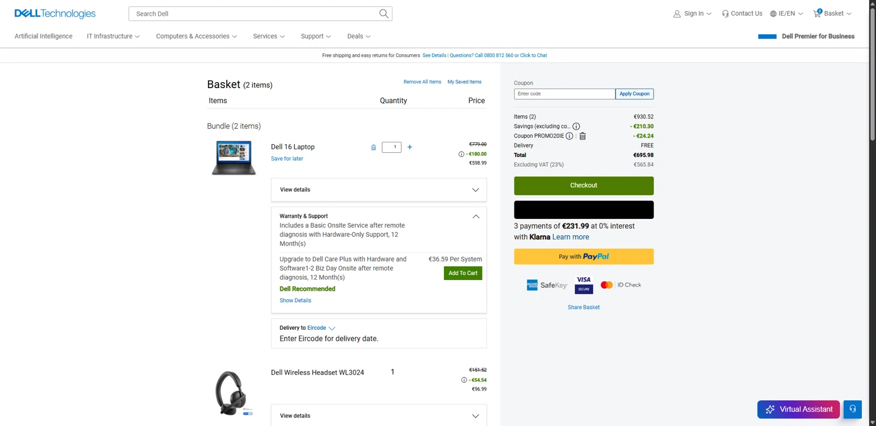The width and height of the screenshot is (876, 426).
Task: Click the info icon beside Savings
Action: (576, 126)
